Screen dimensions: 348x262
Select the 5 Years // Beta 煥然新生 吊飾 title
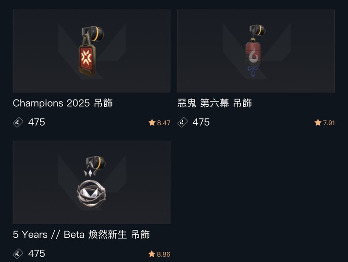point(81,234)
